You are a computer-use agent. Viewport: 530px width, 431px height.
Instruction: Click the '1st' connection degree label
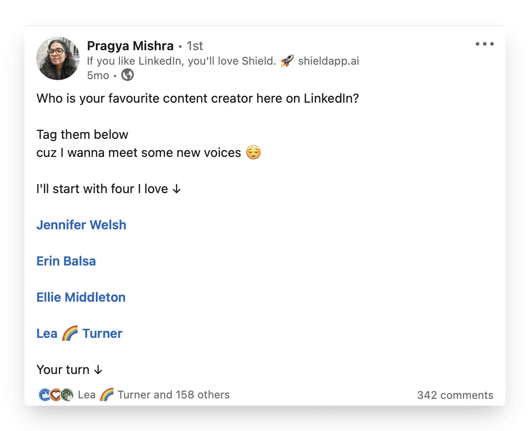[195, 46]
